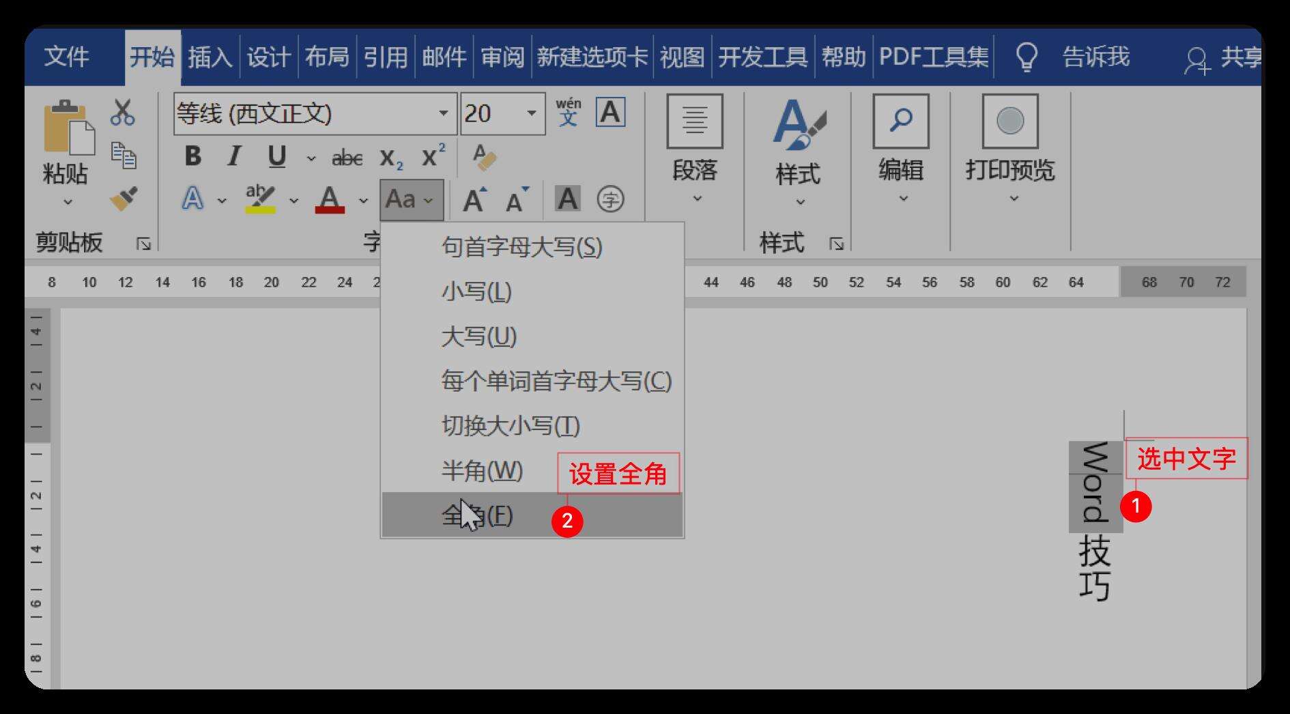
Task: Click the Text Effects outlined A icon
Action: point(193,199)
